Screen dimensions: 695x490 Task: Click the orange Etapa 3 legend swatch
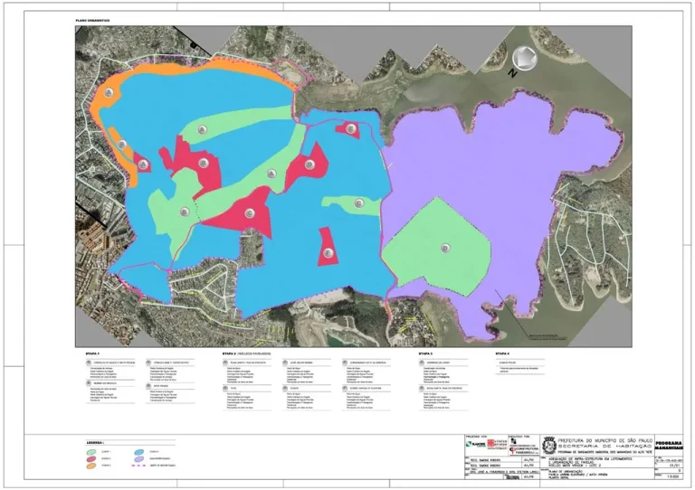pos(93,466)
